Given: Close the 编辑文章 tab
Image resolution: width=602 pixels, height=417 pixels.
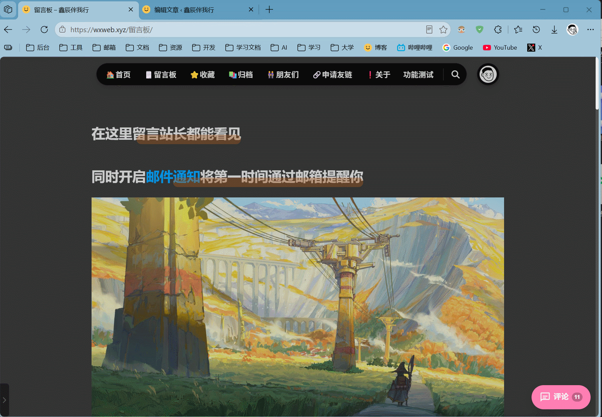Looking at the screenshot, I should click(251, 10).
